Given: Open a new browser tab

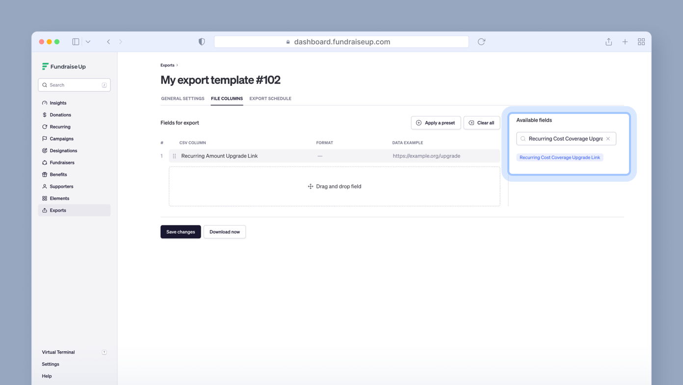Looking at the screenshot, I should [x=625, y=42].
